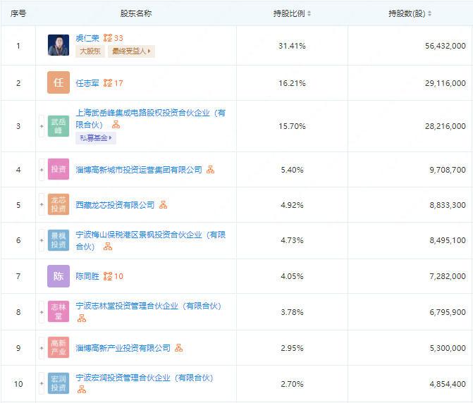Select the 31.41% holding ratio cell
Screen dimensions: 473x403
(292, 46)
